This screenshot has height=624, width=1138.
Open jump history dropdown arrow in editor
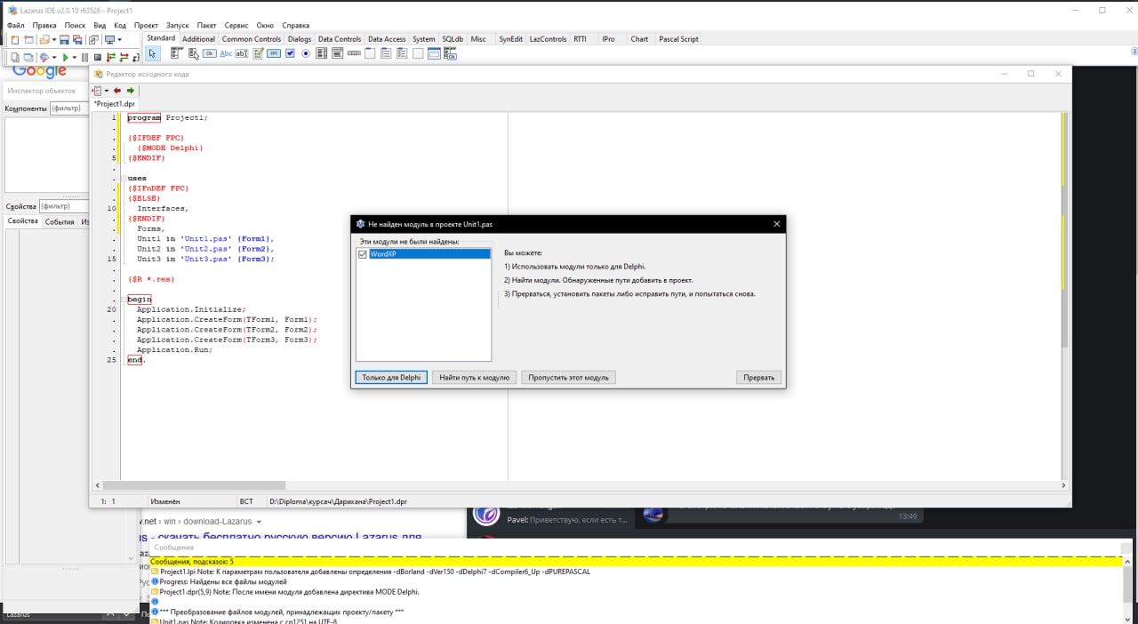[x=107, y=91]
